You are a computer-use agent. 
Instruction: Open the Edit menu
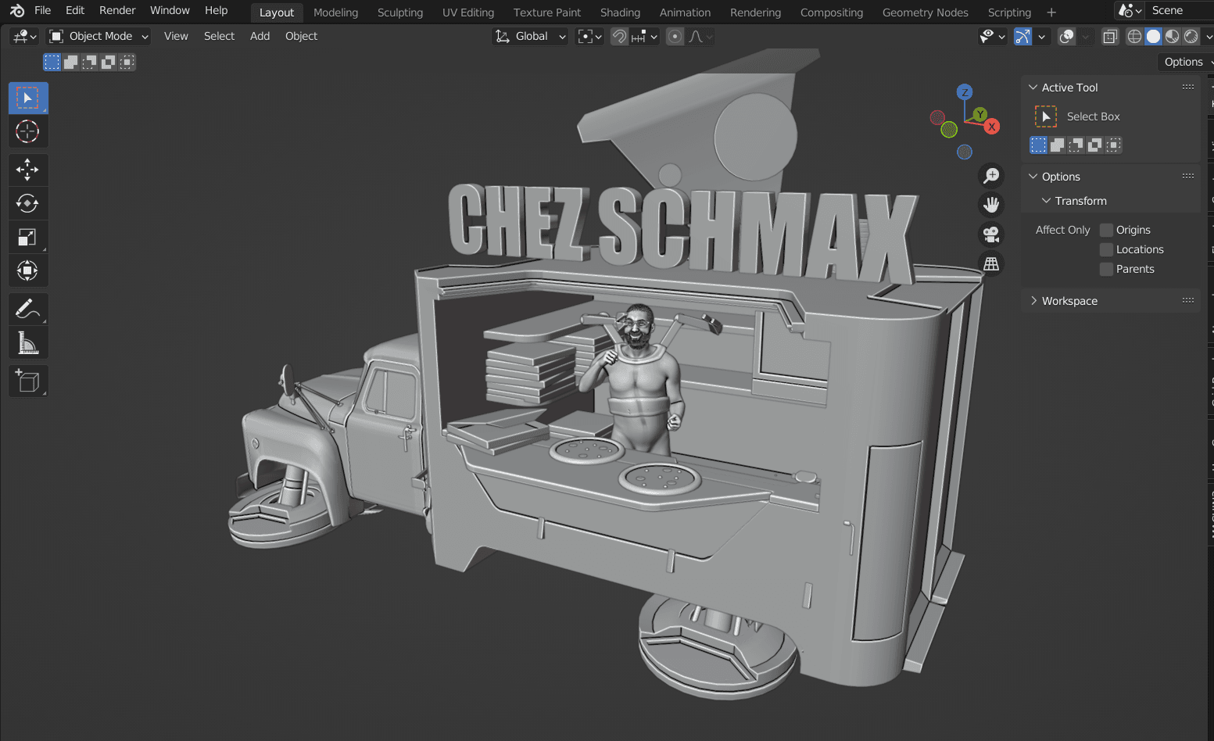[75, 10]
